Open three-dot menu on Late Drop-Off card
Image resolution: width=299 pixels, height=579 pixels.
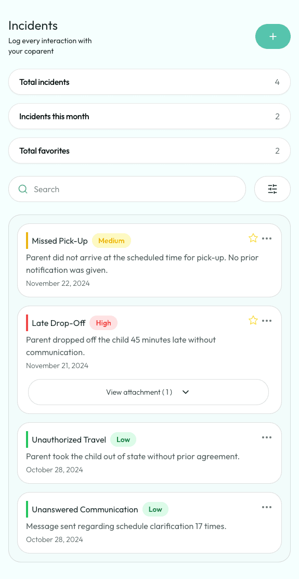pos(267,321)
